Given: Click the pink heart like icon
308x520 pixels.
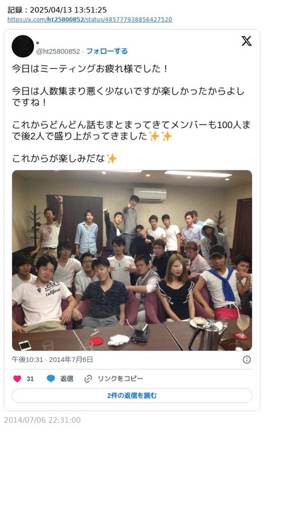Looking at the screenshot, I should pyautogui.click(x=17, y=379).
